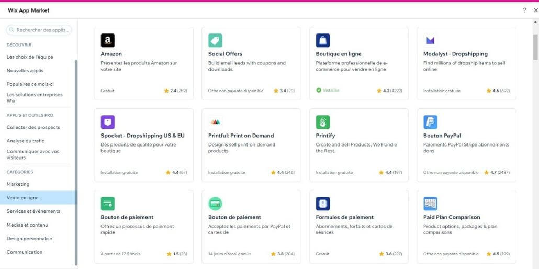Click the sidebar vertical scrollbar
The width and height of the screenshot is (539, 269).
(76, 162)
